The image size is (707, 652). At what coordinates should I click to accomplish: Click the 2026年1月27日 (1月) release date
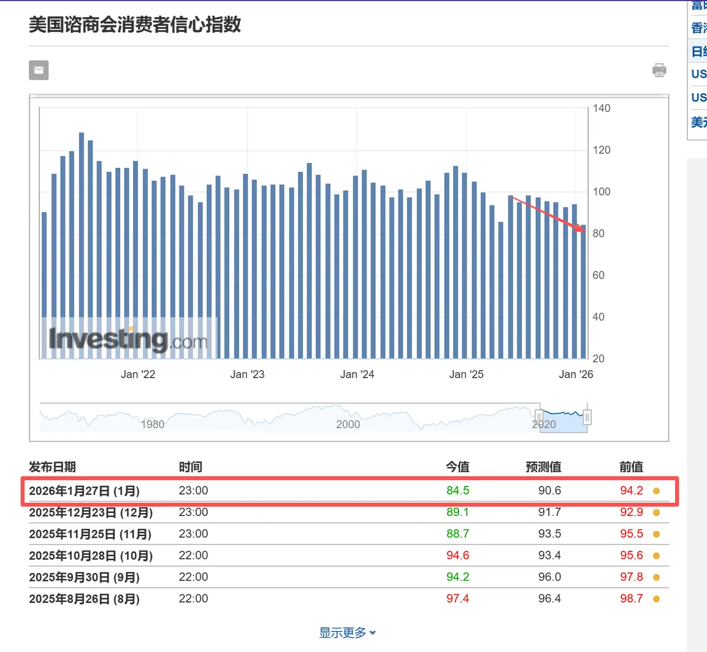84,491
